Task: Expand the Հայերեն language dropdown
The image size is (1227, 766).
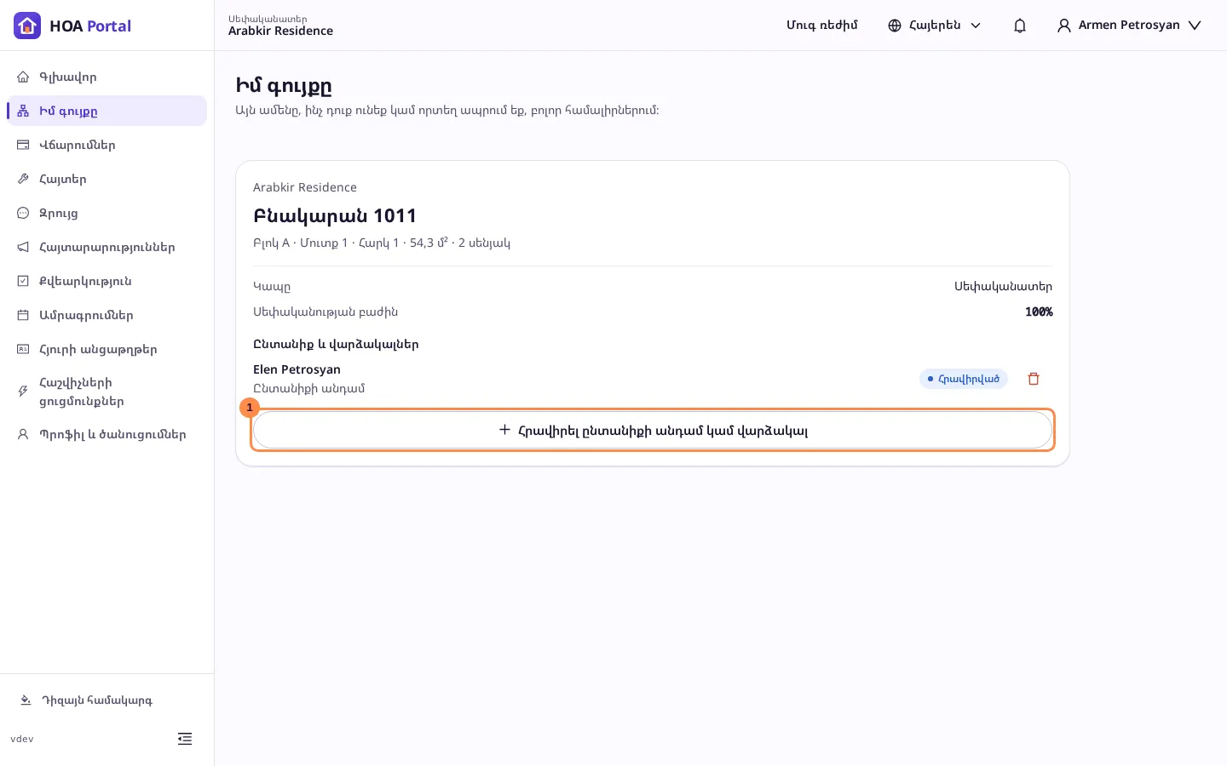Action: 935,26
